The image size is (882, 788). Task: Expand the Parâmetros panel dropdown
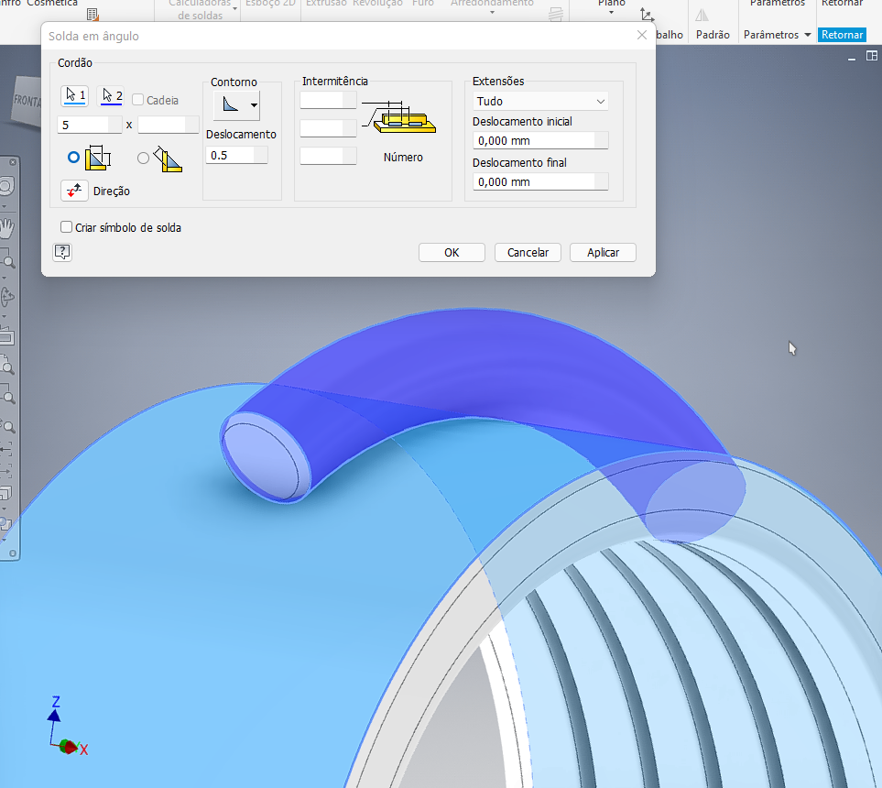pos(808,35)
